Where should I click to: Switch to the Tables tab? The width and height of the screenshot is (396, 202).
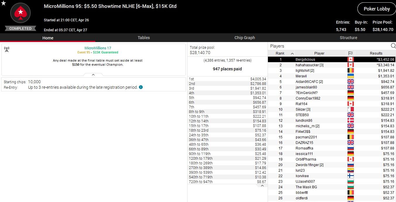[144, 38]
